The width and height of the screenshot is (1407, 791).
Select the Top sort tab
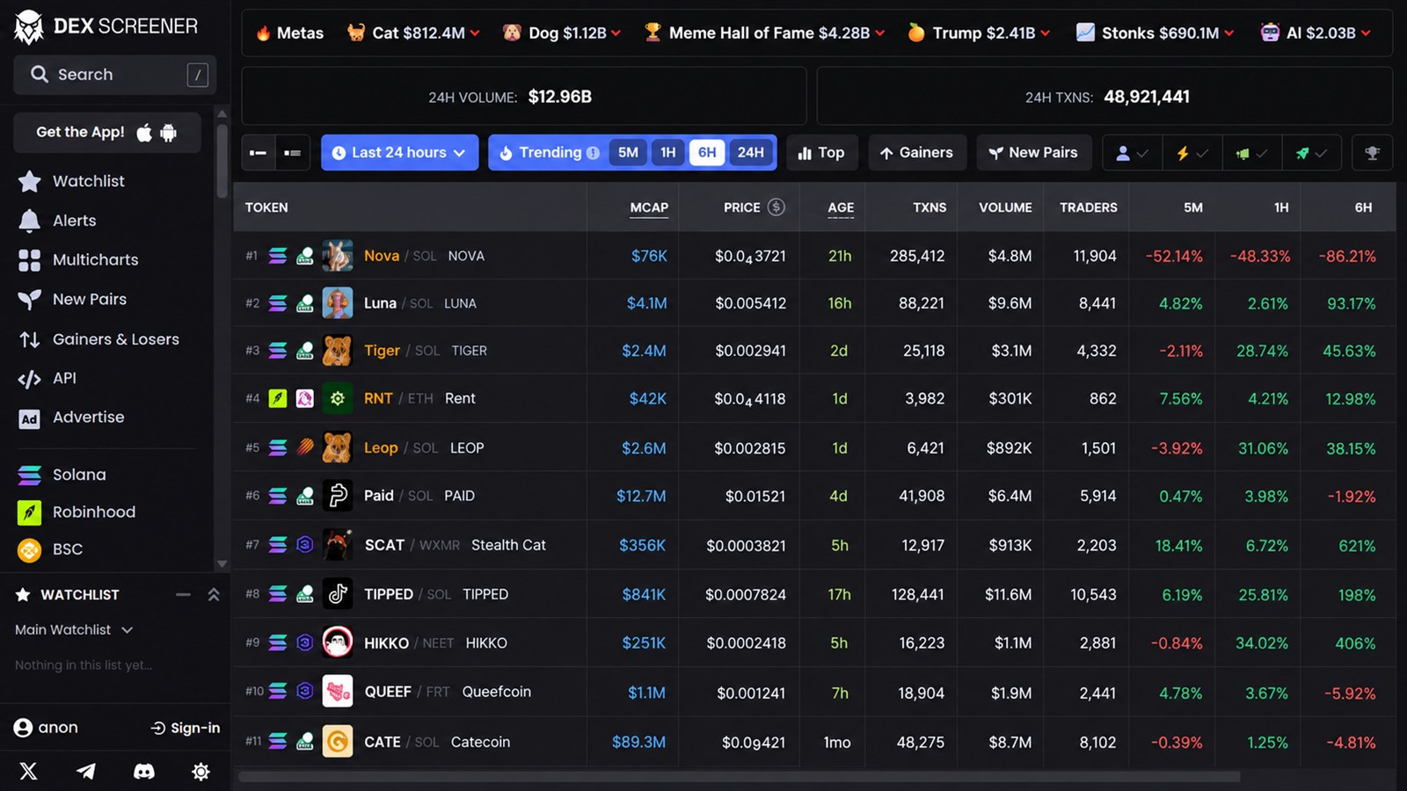(821, 153)
